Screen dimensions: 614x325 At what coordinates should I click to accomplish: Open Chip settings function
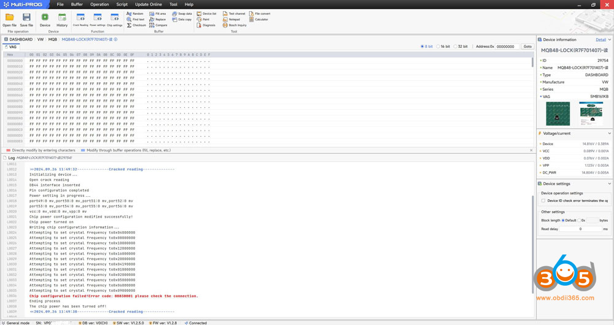(x=114, y=20)
